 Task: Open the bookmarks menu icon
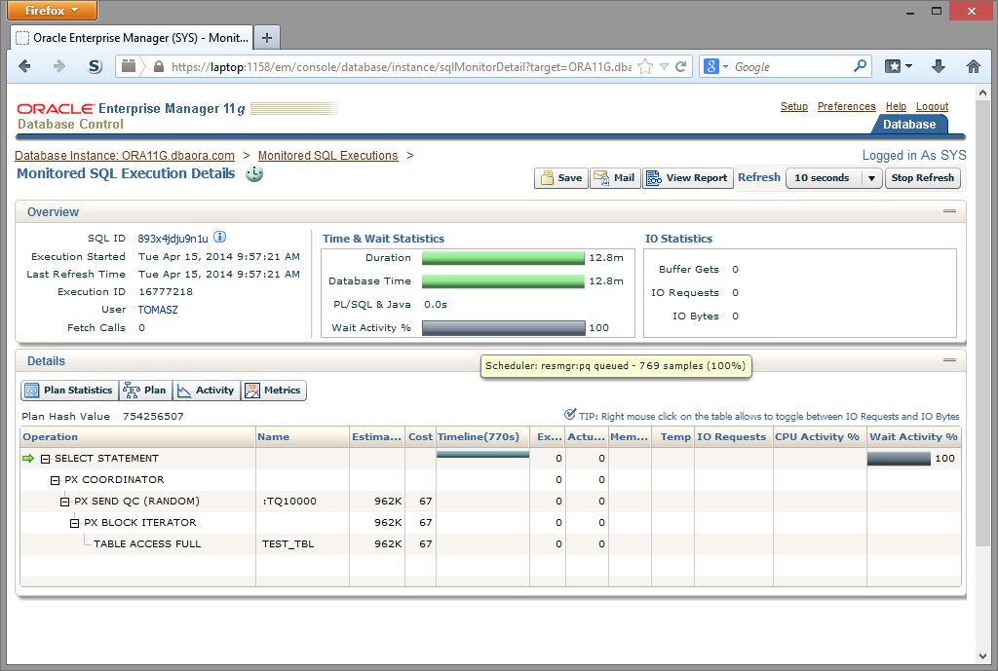898,66
